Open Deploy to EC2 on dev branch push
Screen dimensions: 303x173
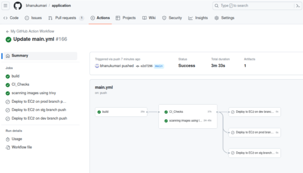[39, 118]
